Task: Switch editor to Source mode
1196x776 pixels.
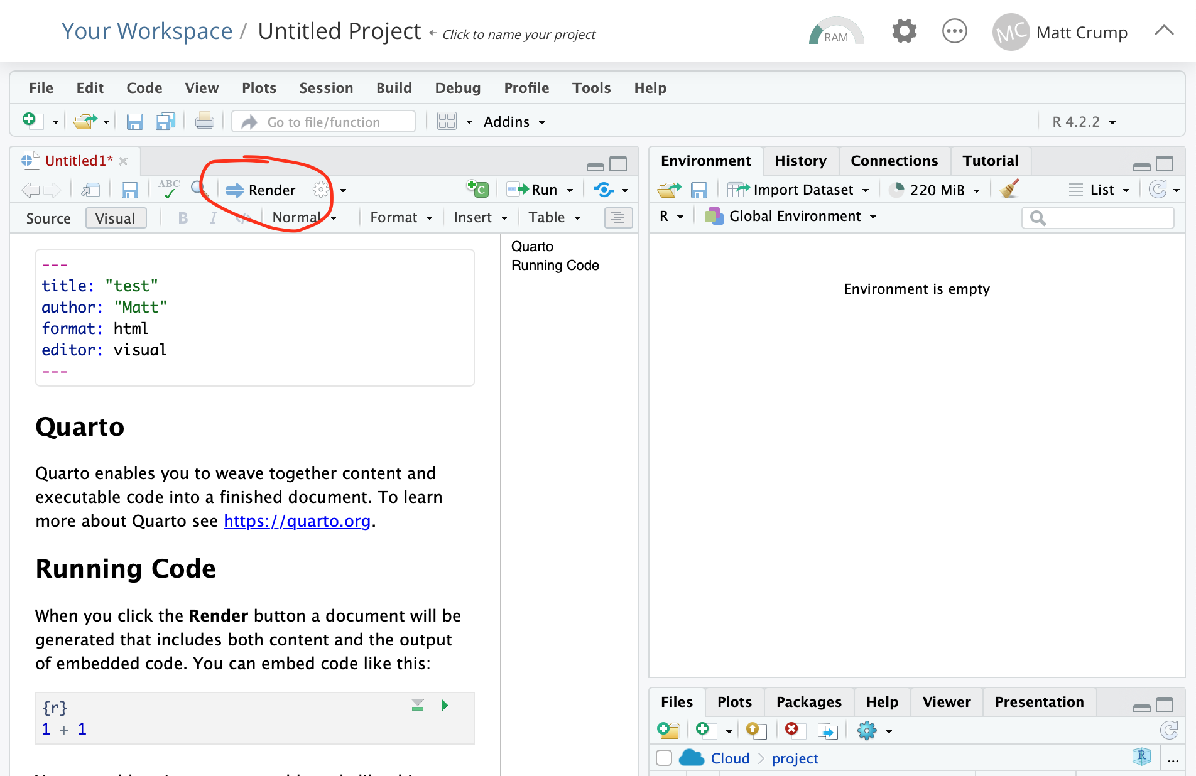Action: point(48,218)
